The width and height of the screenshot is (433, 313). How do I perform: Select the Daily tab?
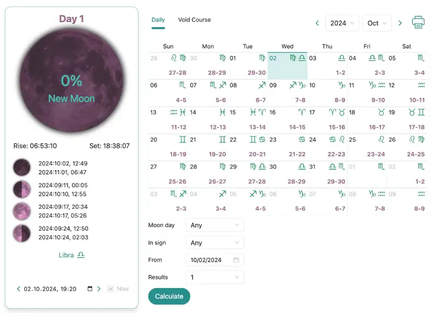(x=158, y=20)
